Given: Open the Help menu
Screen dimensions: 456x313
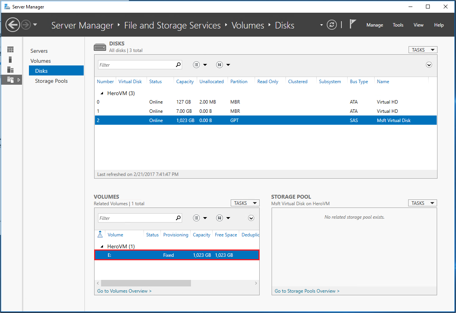Looking at the screenshot, I should coord(439,25).
